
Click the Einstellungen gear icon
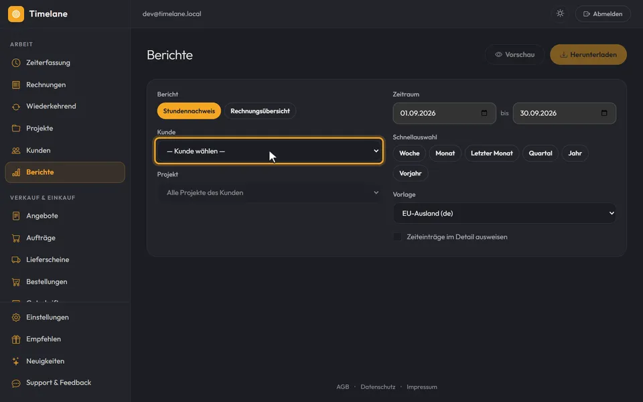point(16,318)
